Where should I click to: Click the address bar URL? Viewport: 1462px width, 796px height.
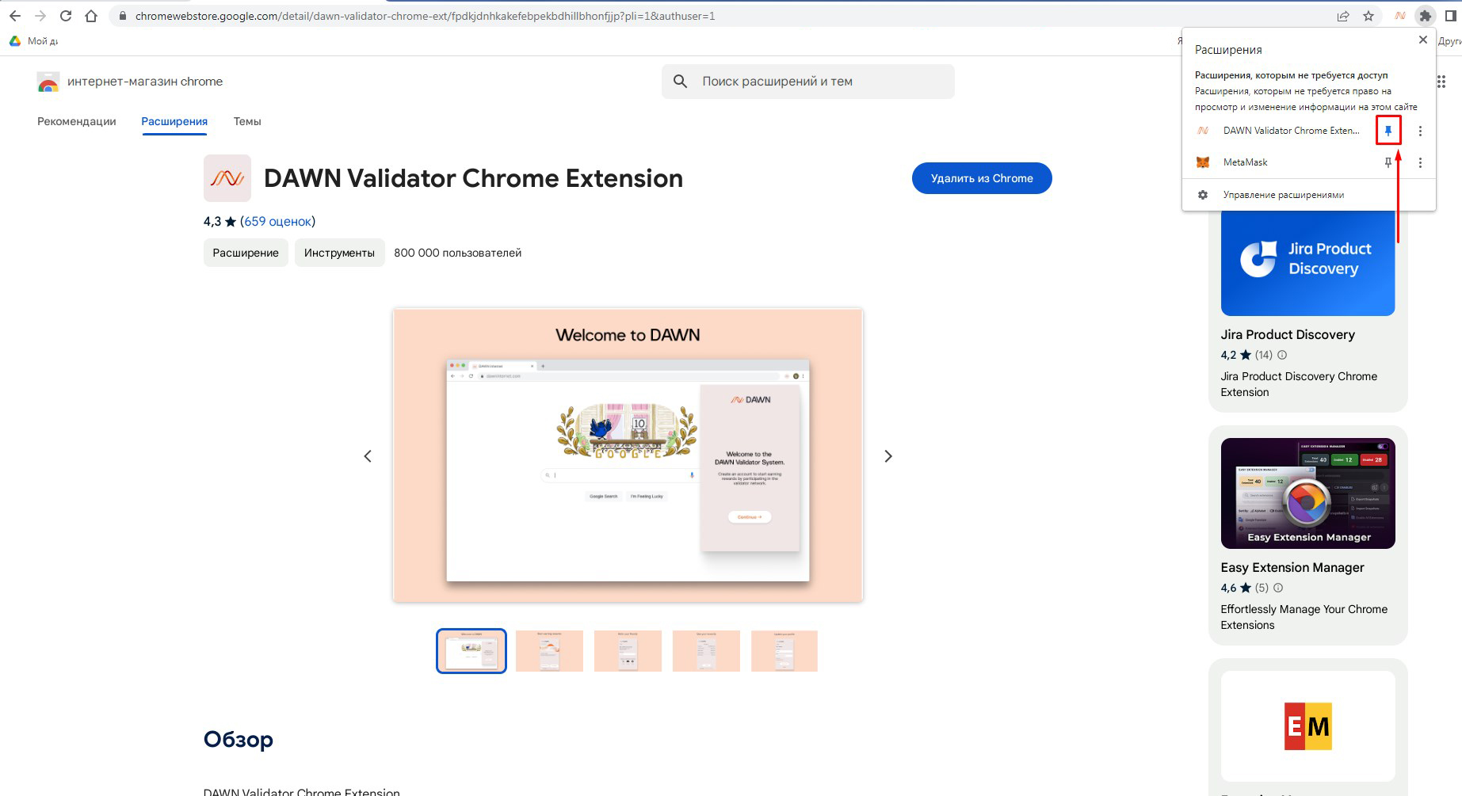(425, 16)
